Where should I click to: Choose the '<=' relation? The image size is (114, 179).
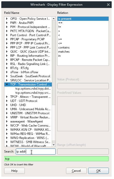coord(83,43)
